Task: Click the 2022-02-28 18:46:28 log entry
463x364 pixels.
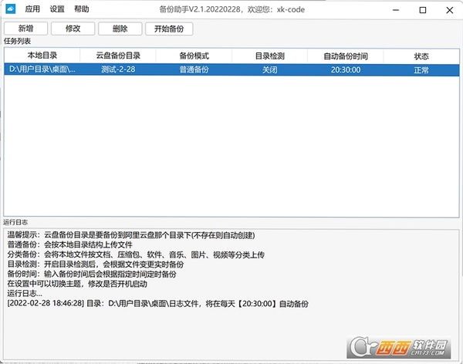Action: point(157,304)
